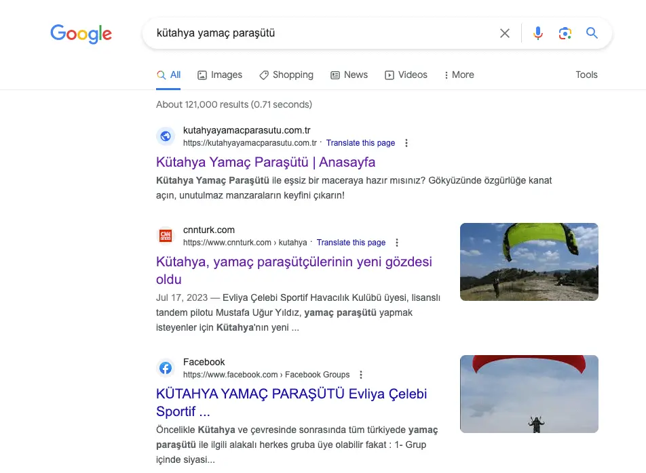Image resolution: width=646 pixels, height=473 pixels.
Task: Click the CNN Türk favicon
Action: 166,236
